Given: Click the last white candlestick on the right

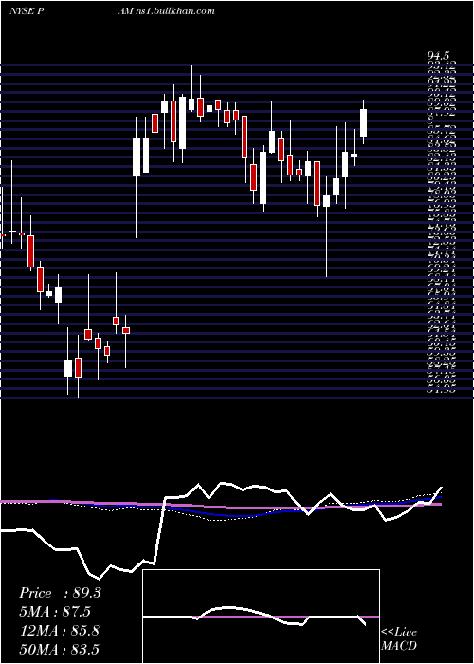Looking at the screenshot, I should click(x=363, y=122).
